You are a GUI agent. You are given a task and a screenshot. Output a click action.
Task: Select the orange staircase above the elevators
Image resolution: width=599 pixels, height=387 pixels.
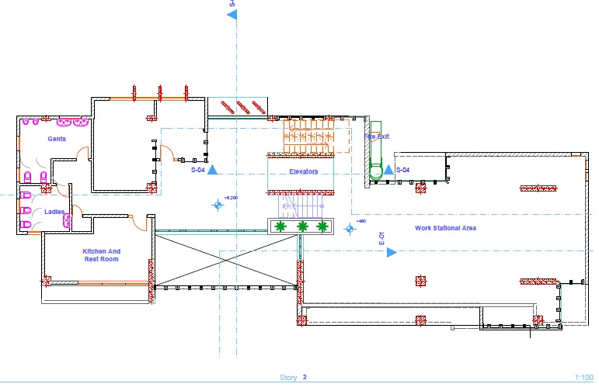point(307,136)
